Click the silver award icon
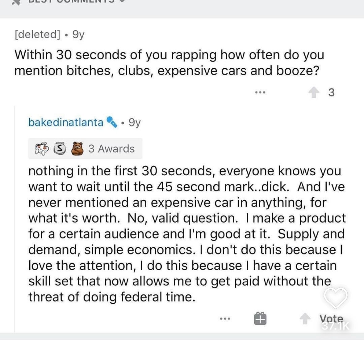This screenshot has width=364, height=346. [60, 148]
